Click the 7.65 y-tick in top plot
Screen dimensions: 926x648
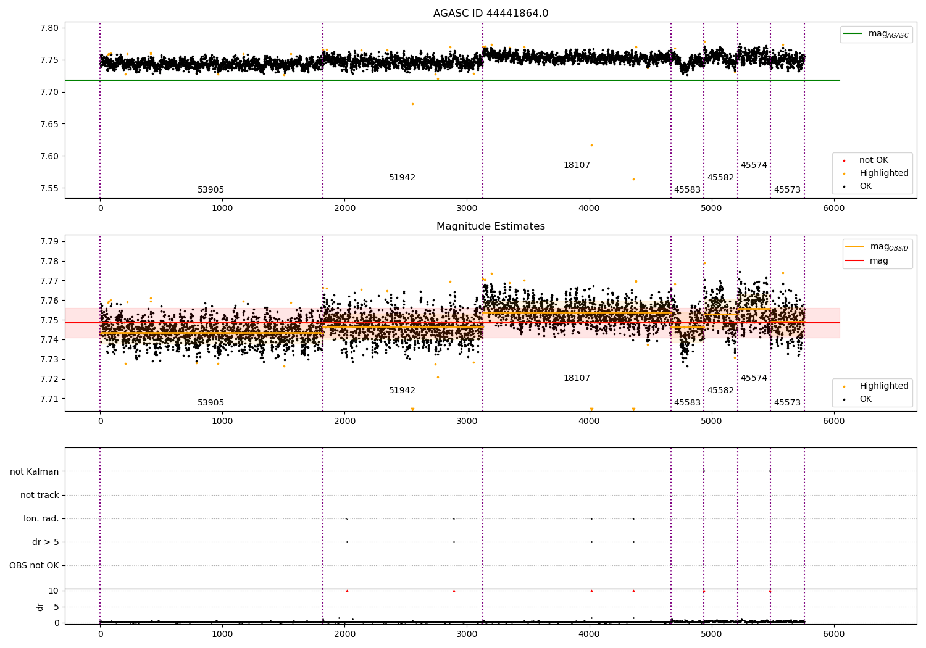[49, 124]
